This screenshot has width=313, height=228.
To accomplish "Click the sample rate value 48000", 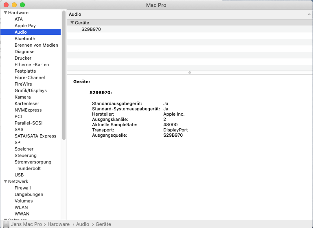I will click(x=170, y=125).
